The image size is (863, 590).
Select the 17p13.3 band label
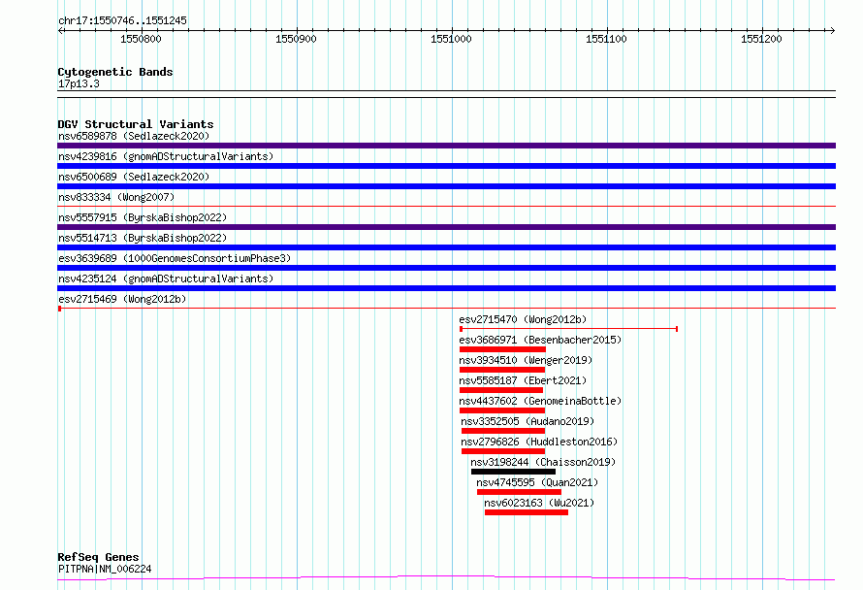coord(79,83)
